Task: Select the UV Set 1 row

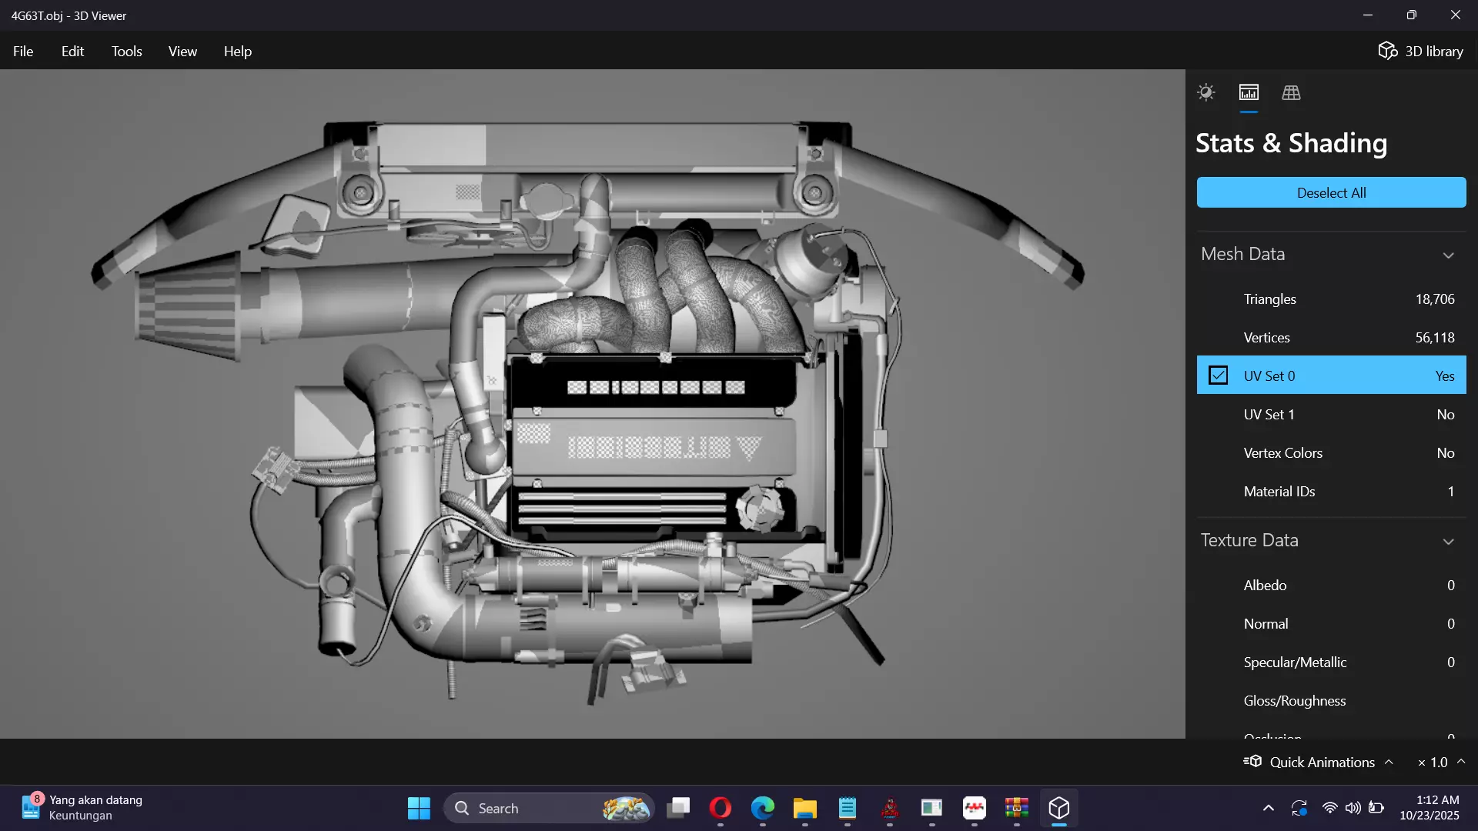Action: (x=1331, y=414)
